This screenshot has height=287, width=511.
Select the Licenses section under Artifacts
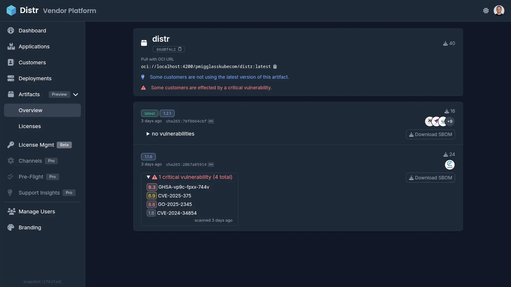click(x=30, y=126)
